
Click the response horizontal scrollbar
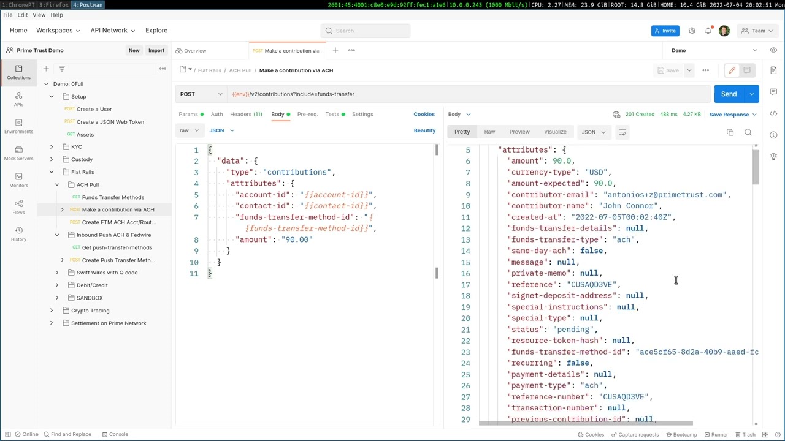[x=586, y=423]
